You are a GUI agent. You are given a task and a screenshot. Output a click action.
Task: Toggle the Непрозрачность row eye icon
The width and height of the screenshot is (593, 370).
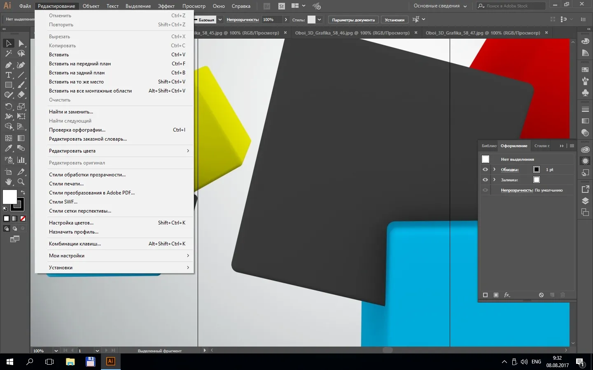click(x=485, y=190)
